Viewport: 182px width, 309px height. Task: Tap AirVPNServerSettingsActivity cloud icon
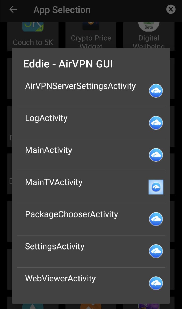156,91
